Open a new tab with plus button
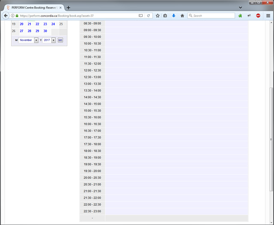The height and width of the screenshot is (225, 274). coord(68,8)
